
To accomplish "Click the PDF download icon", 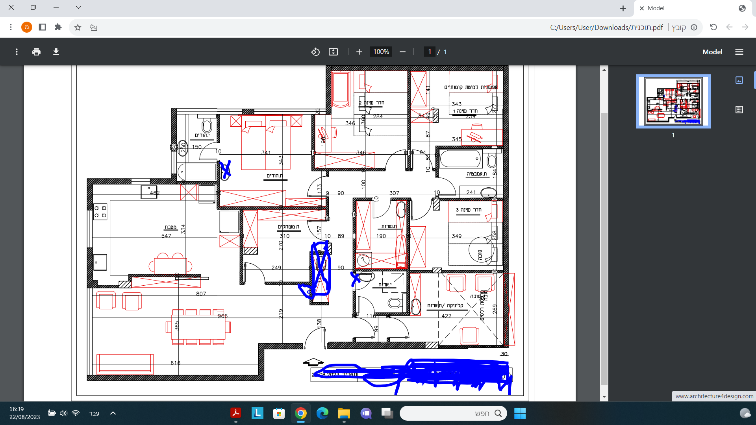I will coord(56,52).
